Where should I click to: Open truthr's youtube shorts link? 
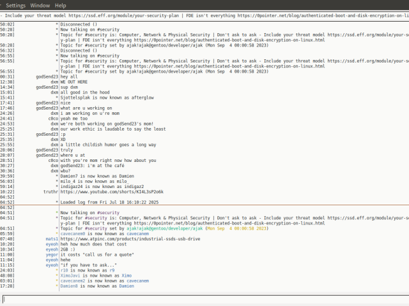pos(112,192)
